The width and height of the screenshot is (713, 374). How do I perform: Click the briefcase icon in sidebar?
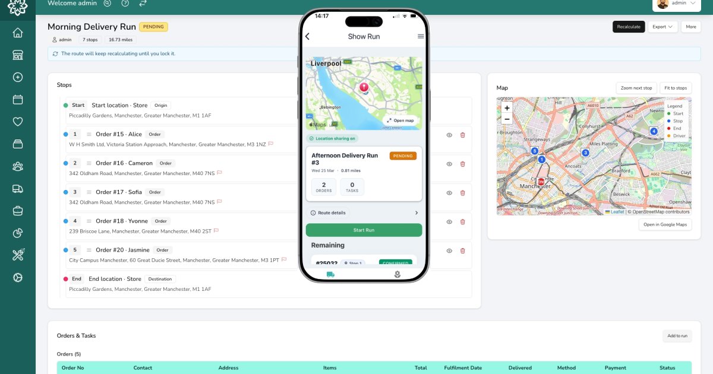(18, 211)
